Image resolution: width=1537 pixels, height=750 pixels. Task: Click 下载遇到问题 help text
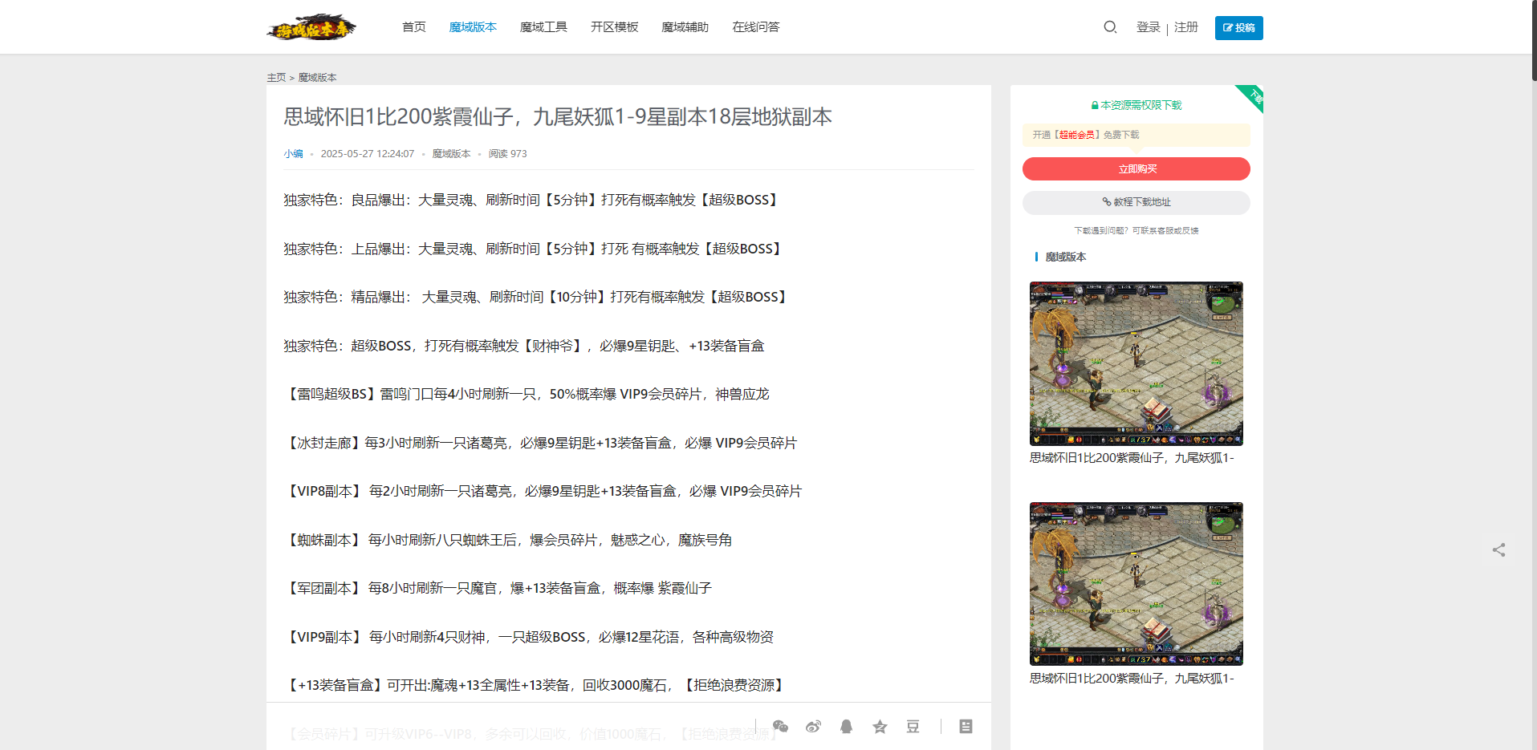(1136, 231)
